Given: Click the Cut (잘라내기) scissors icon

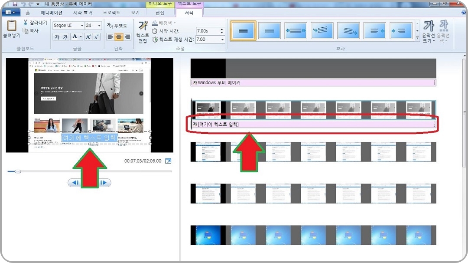Looking at the screenshot, I should pos(26,23).
